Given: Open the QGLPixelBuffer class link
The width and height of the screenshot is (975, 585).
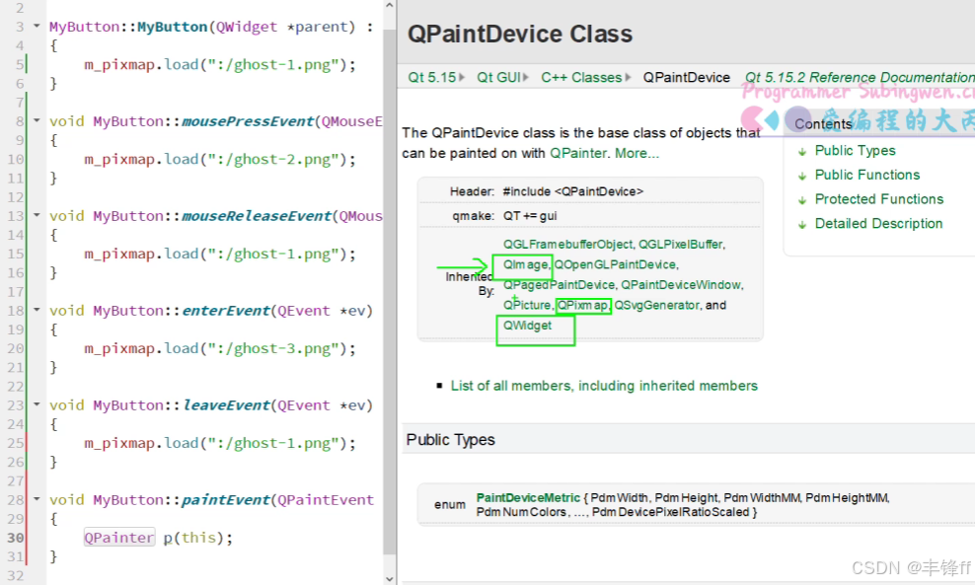Looking at the screenshot, I should [682, 245].
